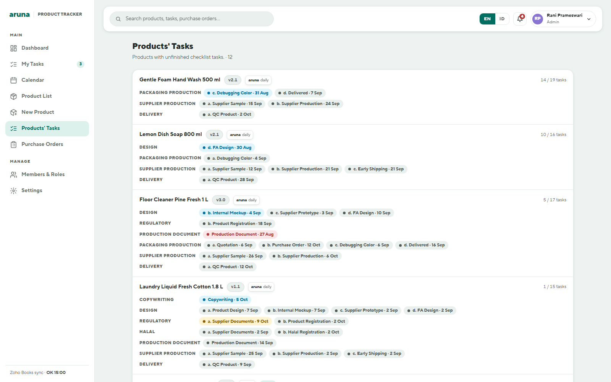Open the Purchase Orders clipboard icon
The image size is (611, 382).
pyautogui.click(x=14, y=144)
